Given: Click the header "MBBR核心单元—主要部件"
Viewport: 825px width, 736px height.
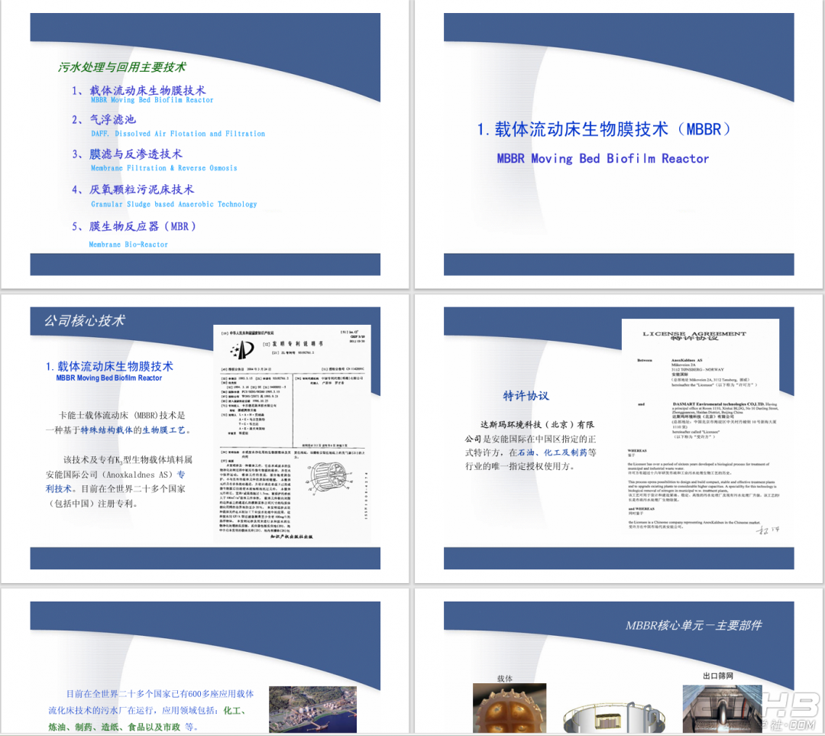Looking at the screenshot, I should coord(694,625).
